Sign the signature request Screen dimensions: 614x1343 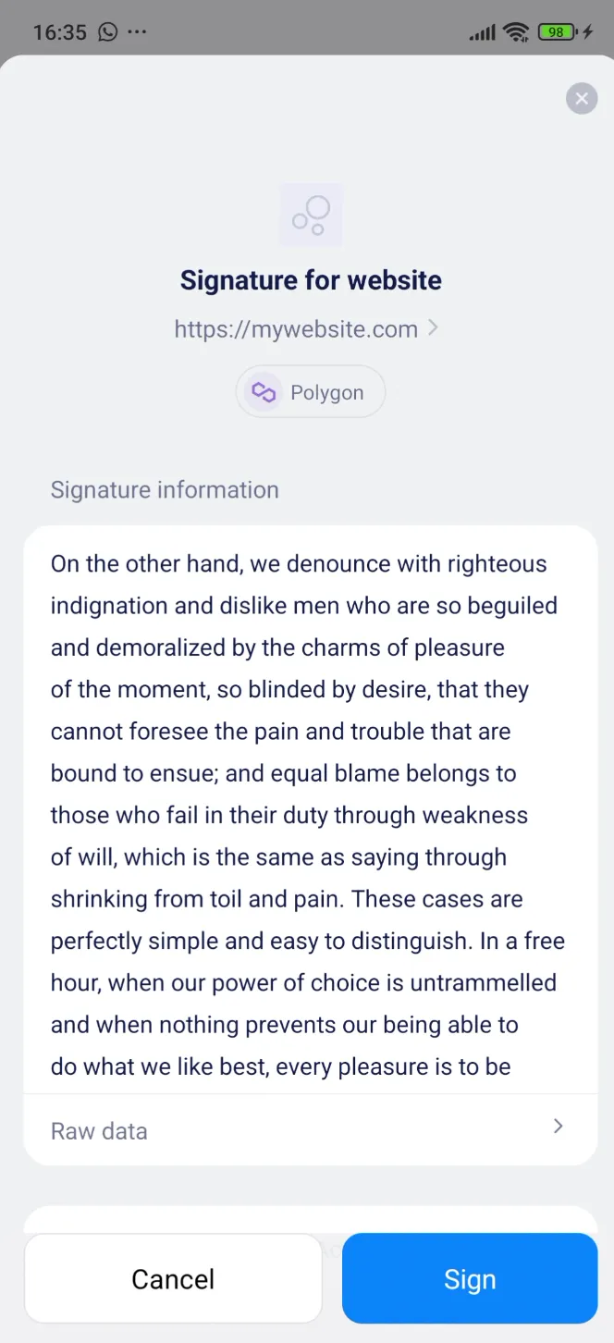click(470, 1278)
